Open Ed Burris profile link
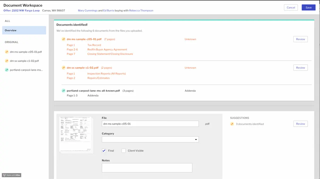The width and height of the screenshot is (320, 179). click(x=108, y=10)
